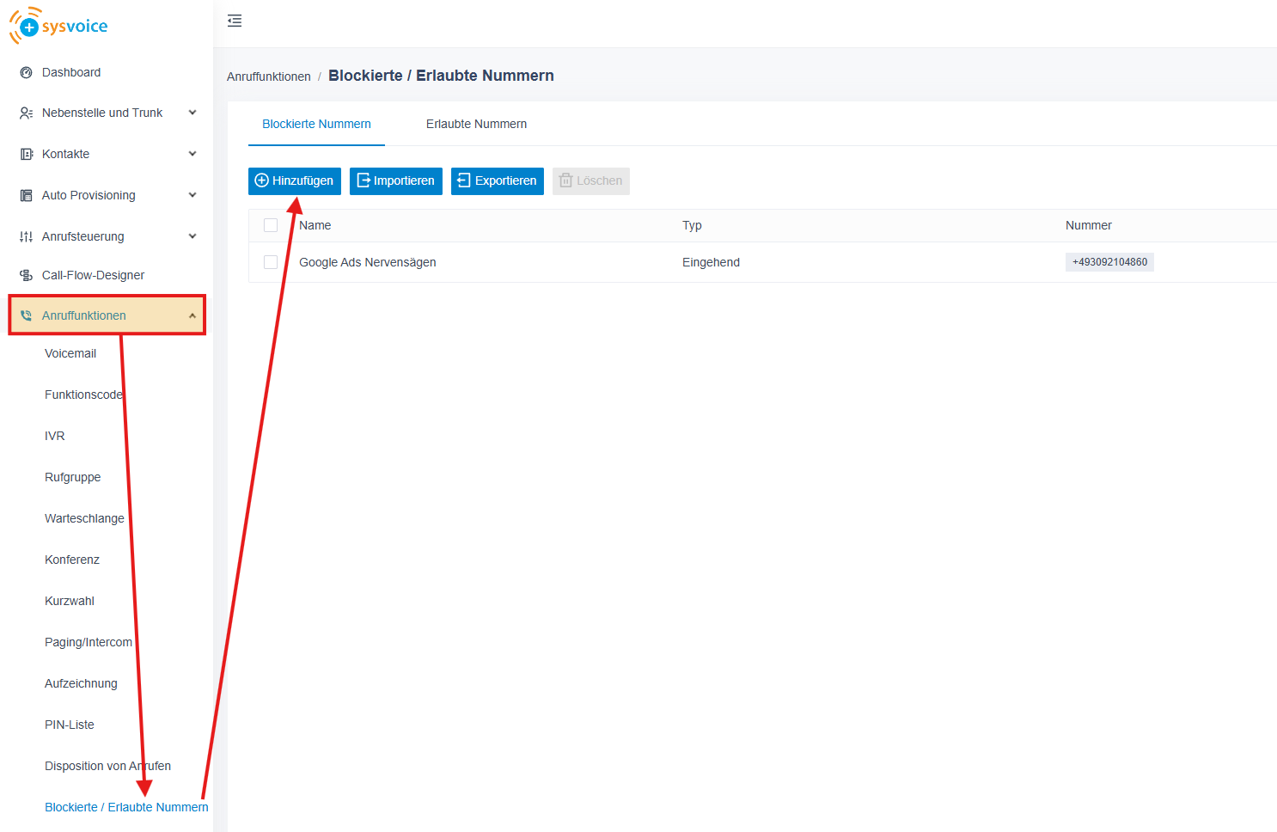Click the Kontakte address book icon
The image size is (1277, 832).
(x=26, y=155)
